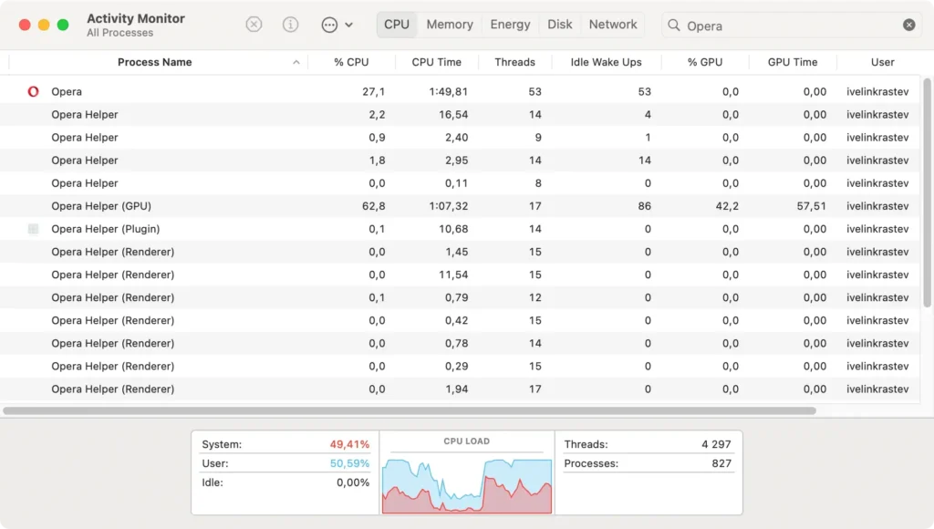The image size is (934, 529).
Task: Expand the more-actions dropdown chevron
Action: point(349,25)
